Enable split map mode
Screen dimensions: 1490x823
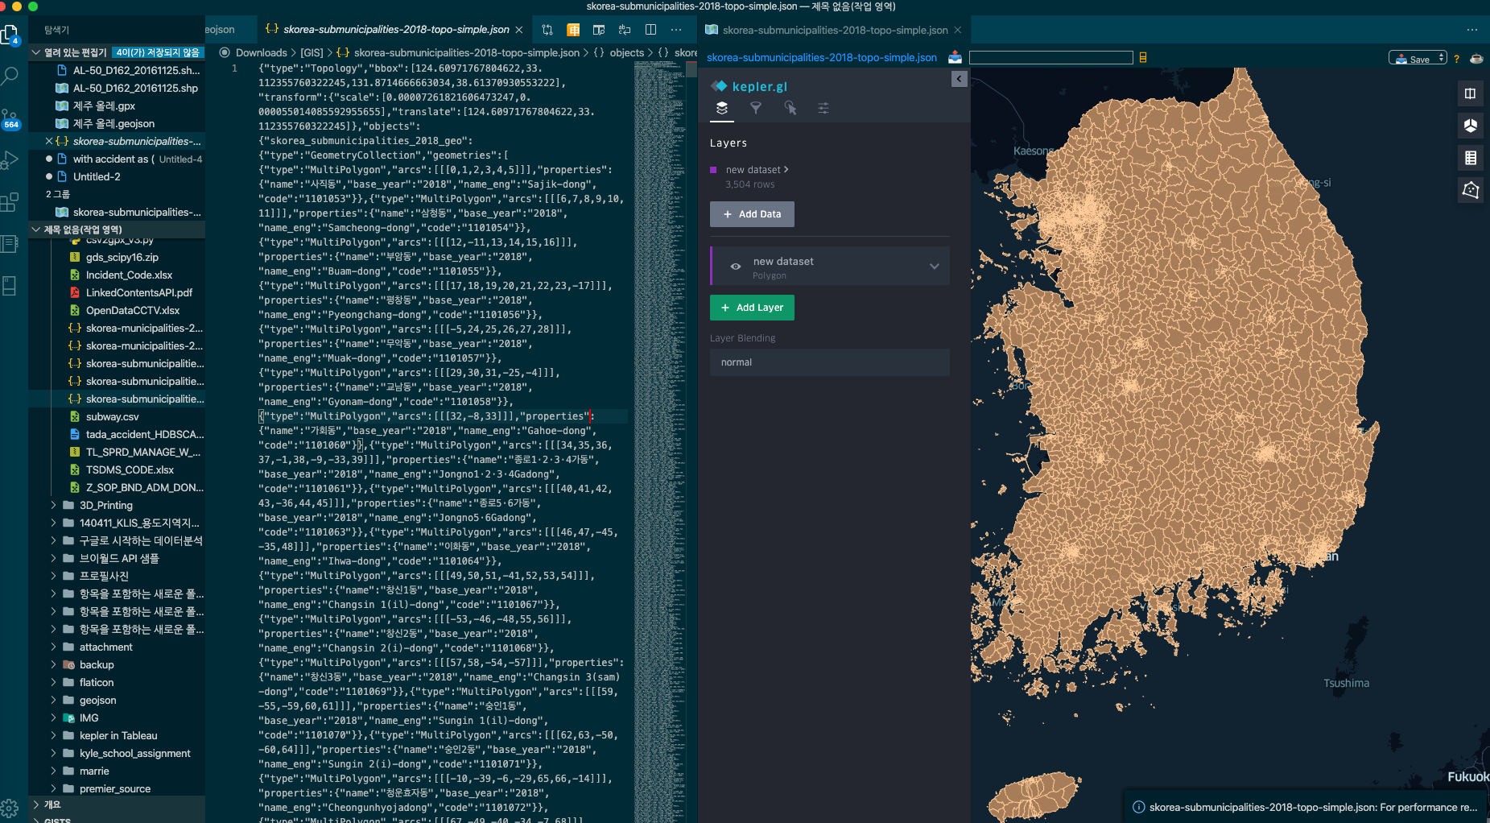1471,93
